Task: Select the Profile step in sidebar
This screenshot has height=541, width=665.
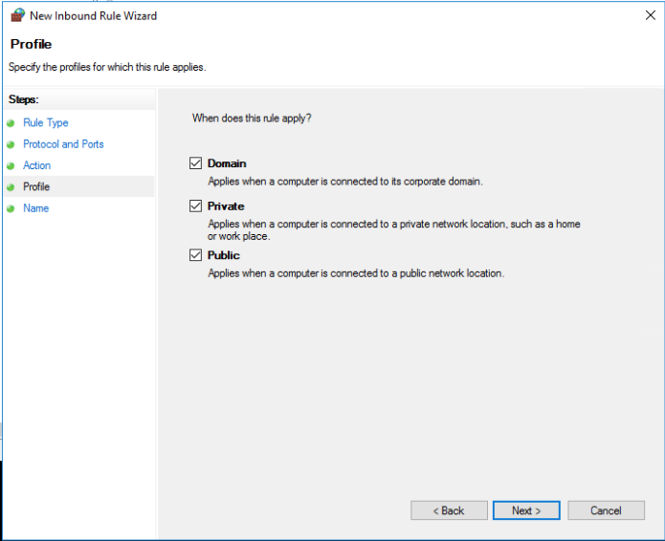Action: tap(36, 187)
